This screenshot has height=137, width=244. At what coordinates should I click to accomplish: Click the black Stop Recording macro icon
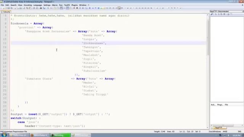[x=77, y=8]
